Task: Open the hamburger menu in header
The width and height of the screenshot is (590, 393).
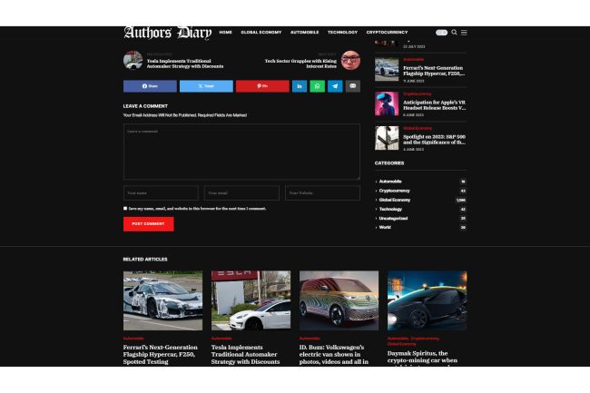Action: [x=464, y=32]
